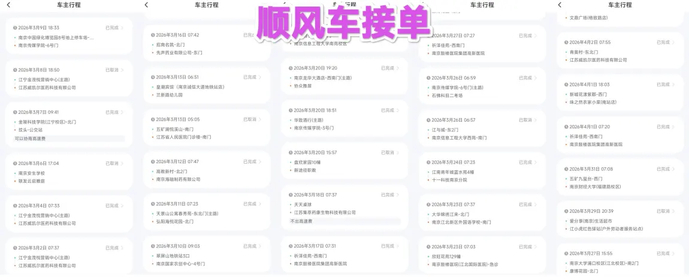
Task: Expand the 已完成 chevron for 2026年3月13日 06:51
Action: (261, 77)
